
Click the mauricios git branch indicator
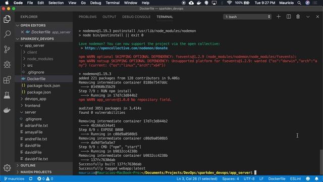click(14, 178)
